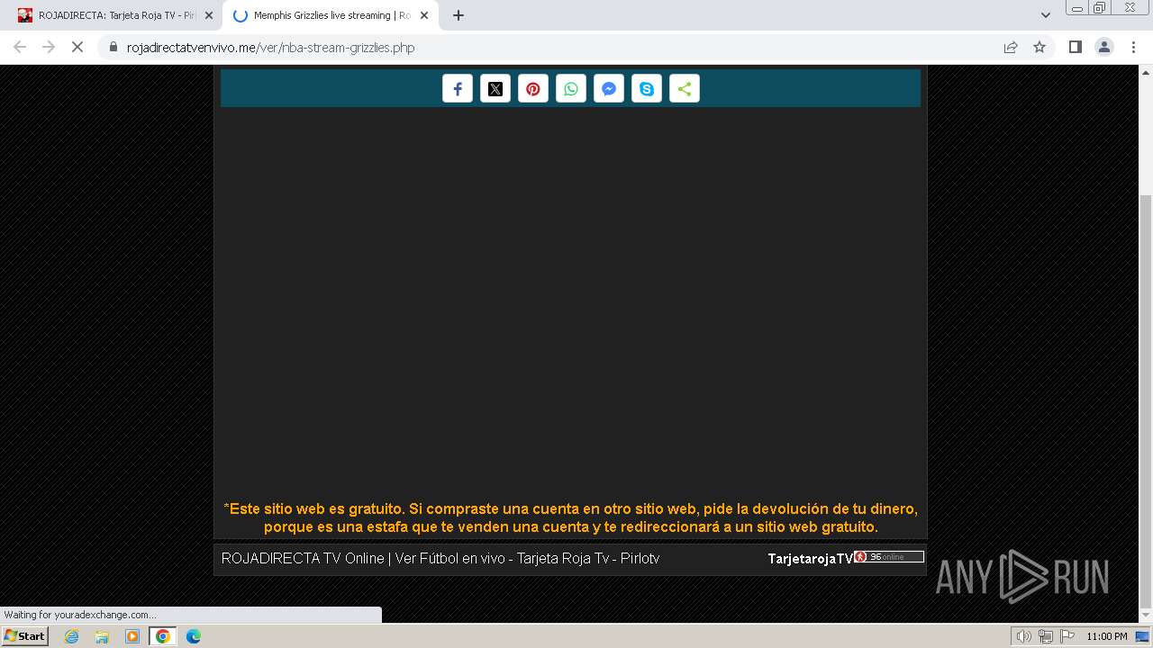Viewport: 1153px width, 648px height.
Task: Click the address bar URL field
Action: (x=558, y=47)
